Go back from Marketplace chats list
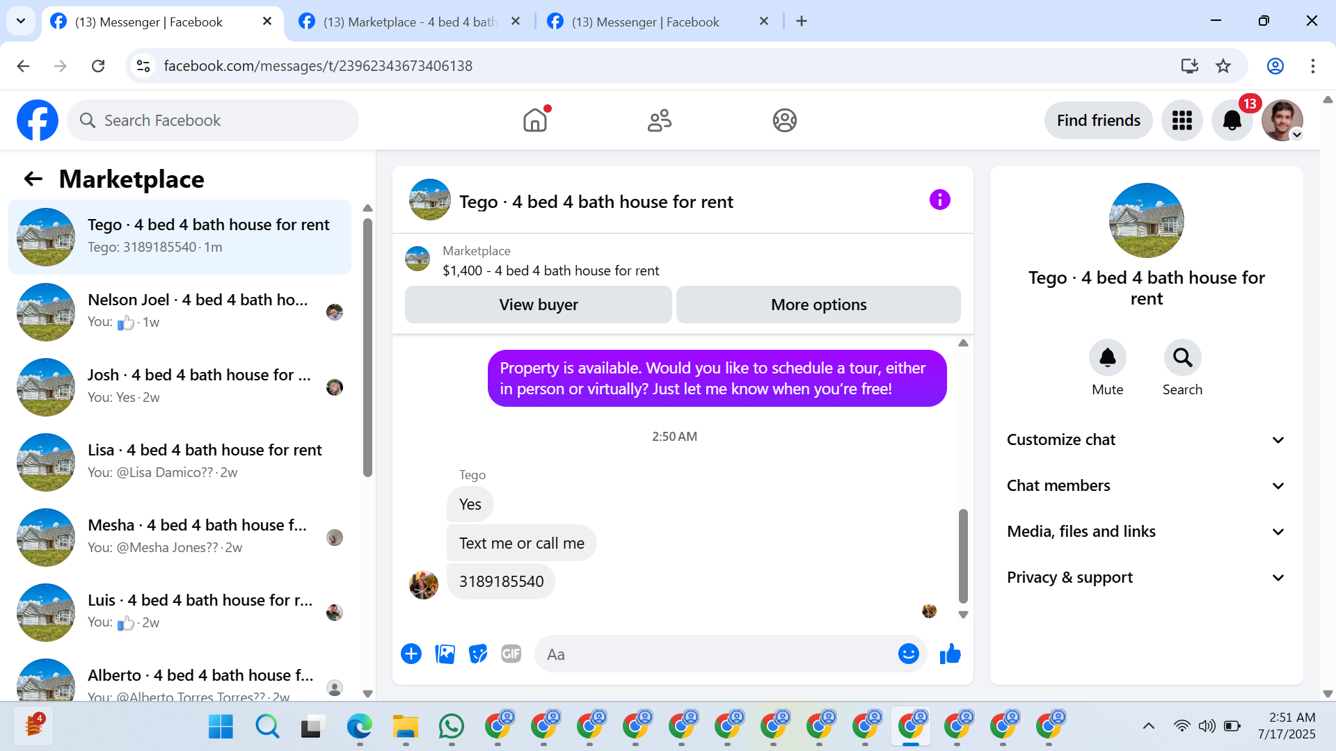 pyautogui.click(x=33, y=179)
